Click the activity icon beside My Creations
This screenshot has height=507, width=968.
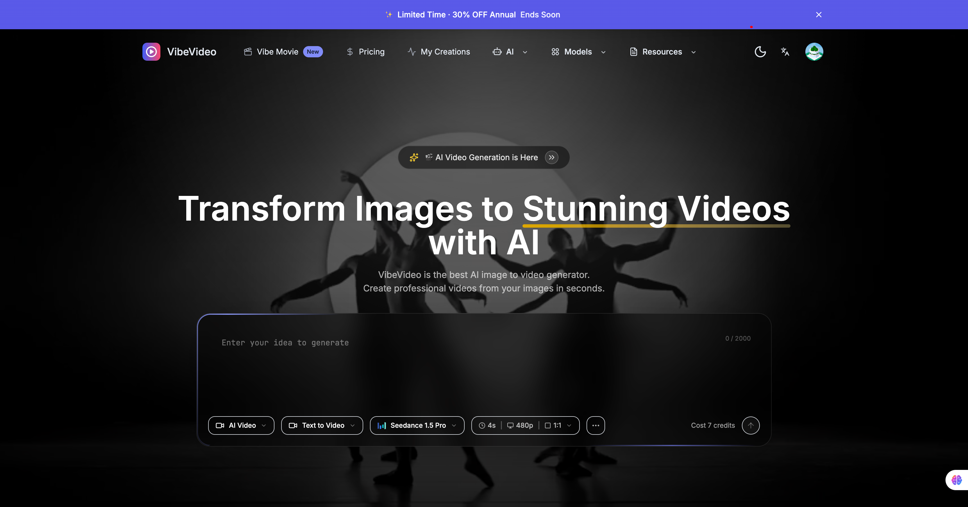click(412, 52)
